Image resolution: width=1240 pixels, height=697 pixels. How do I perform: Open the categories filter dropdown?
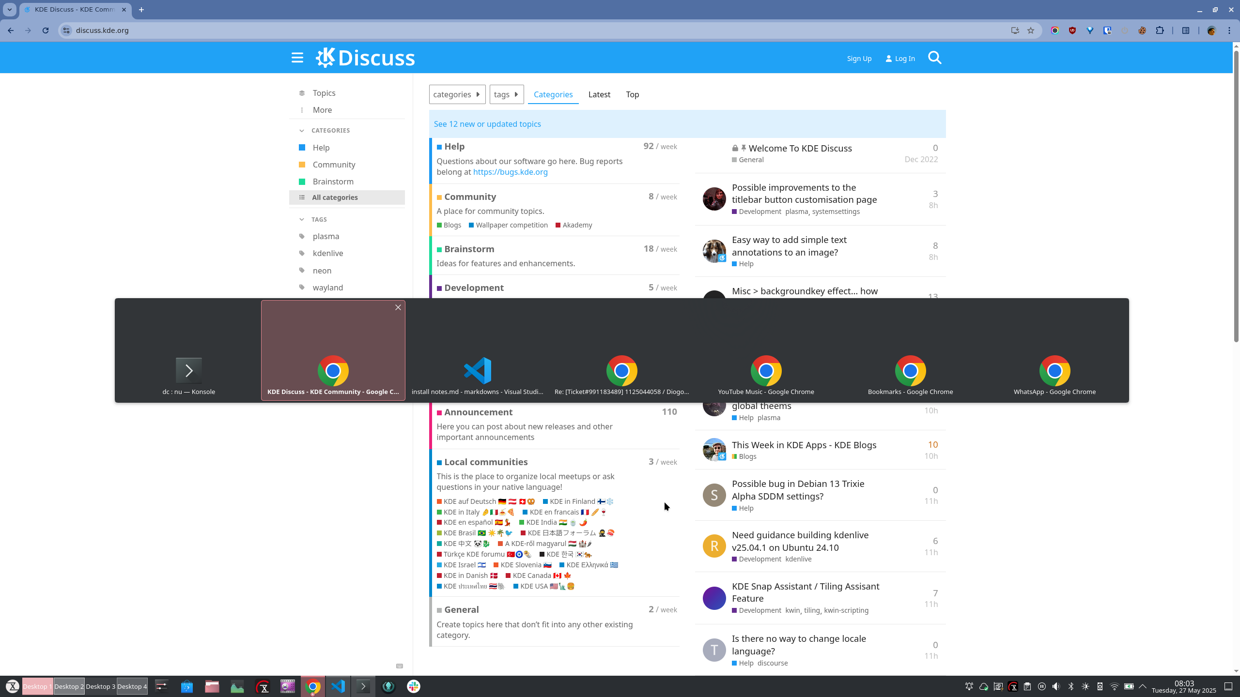(457, 94)
